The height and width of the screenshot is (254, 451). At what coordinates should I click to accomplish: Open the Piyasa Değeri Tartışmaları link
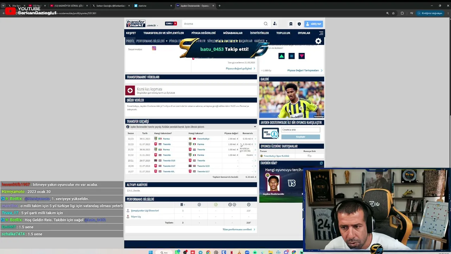305,70
